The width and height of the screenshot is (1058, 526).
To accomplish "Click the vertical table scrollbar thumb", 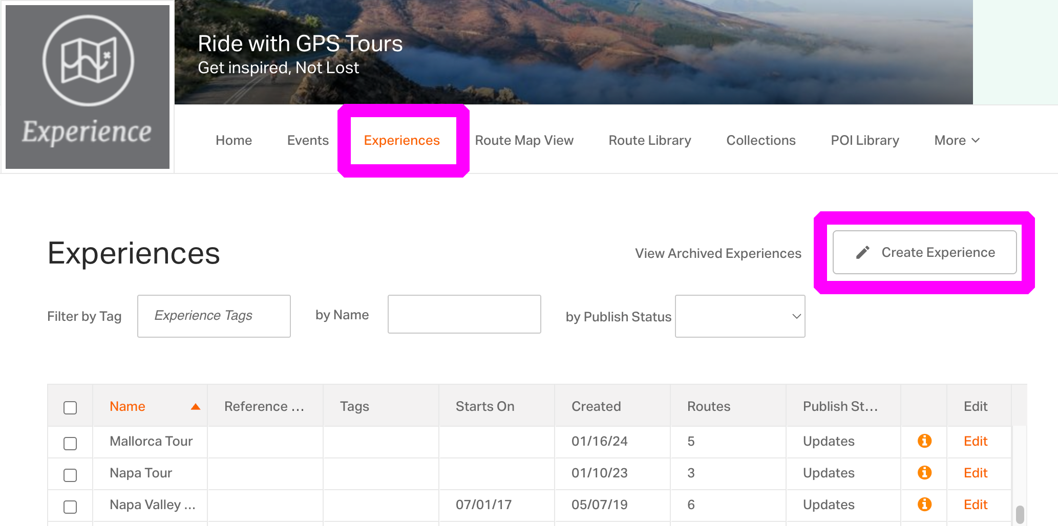I will [1020, 515].
